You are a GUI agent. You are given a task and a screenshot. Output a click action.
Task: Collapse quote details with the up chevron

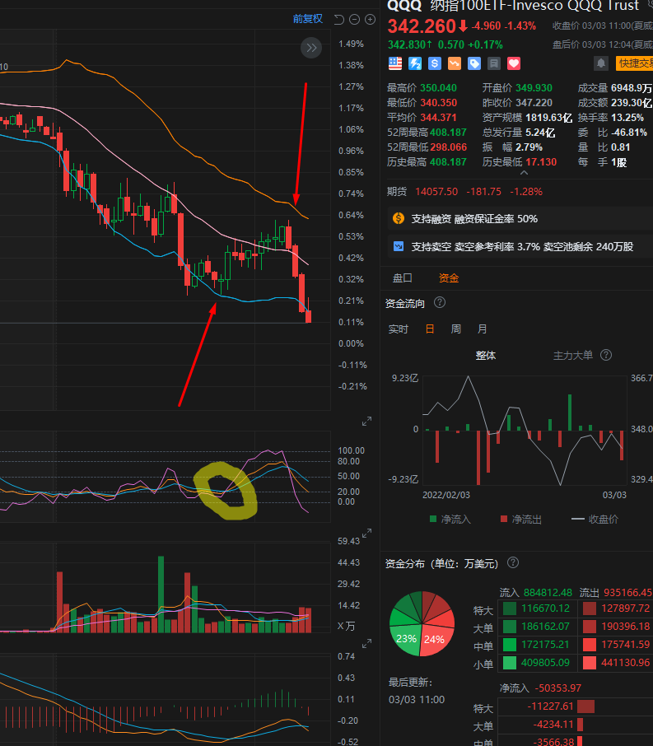tap(524, 173)
